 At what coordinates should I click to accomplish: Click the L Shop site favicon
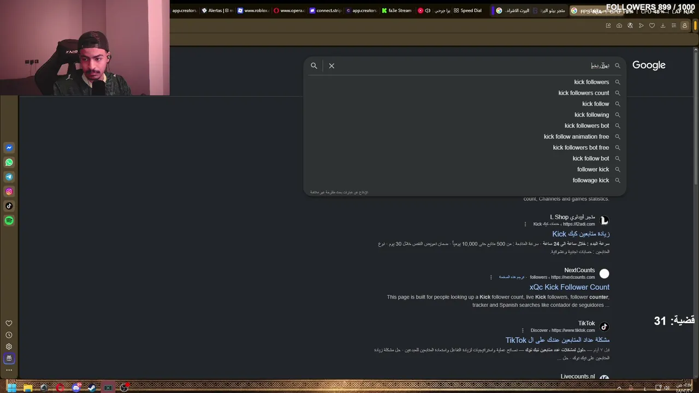tap(604, 221)
